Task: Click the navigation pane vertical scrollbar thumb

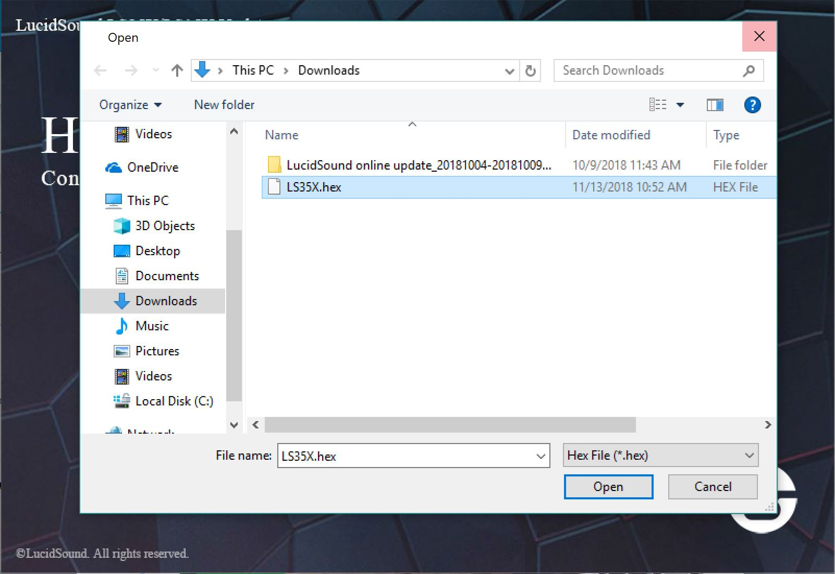Action: (x=234, y=315)
